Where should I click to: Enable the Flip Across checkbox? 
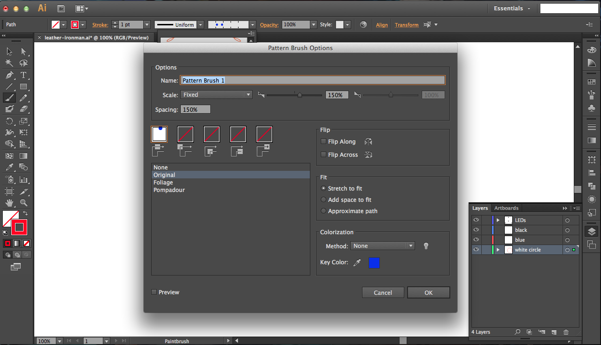[x=323, y=155]
